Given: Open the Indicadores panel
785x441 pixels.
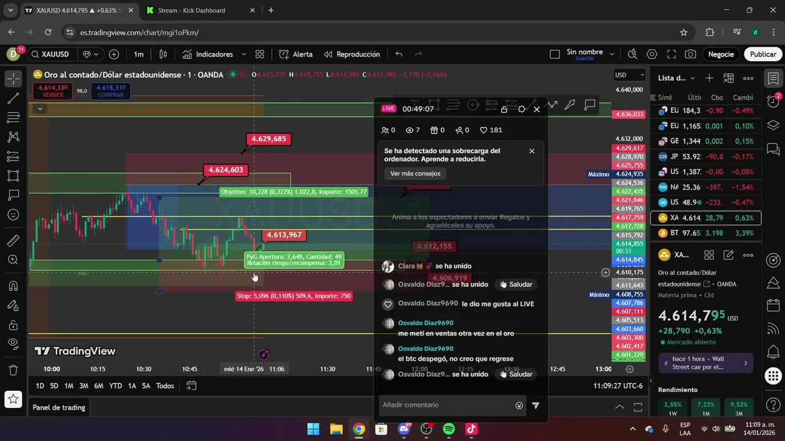Looking at the screenshot, I should click(207, 55).
